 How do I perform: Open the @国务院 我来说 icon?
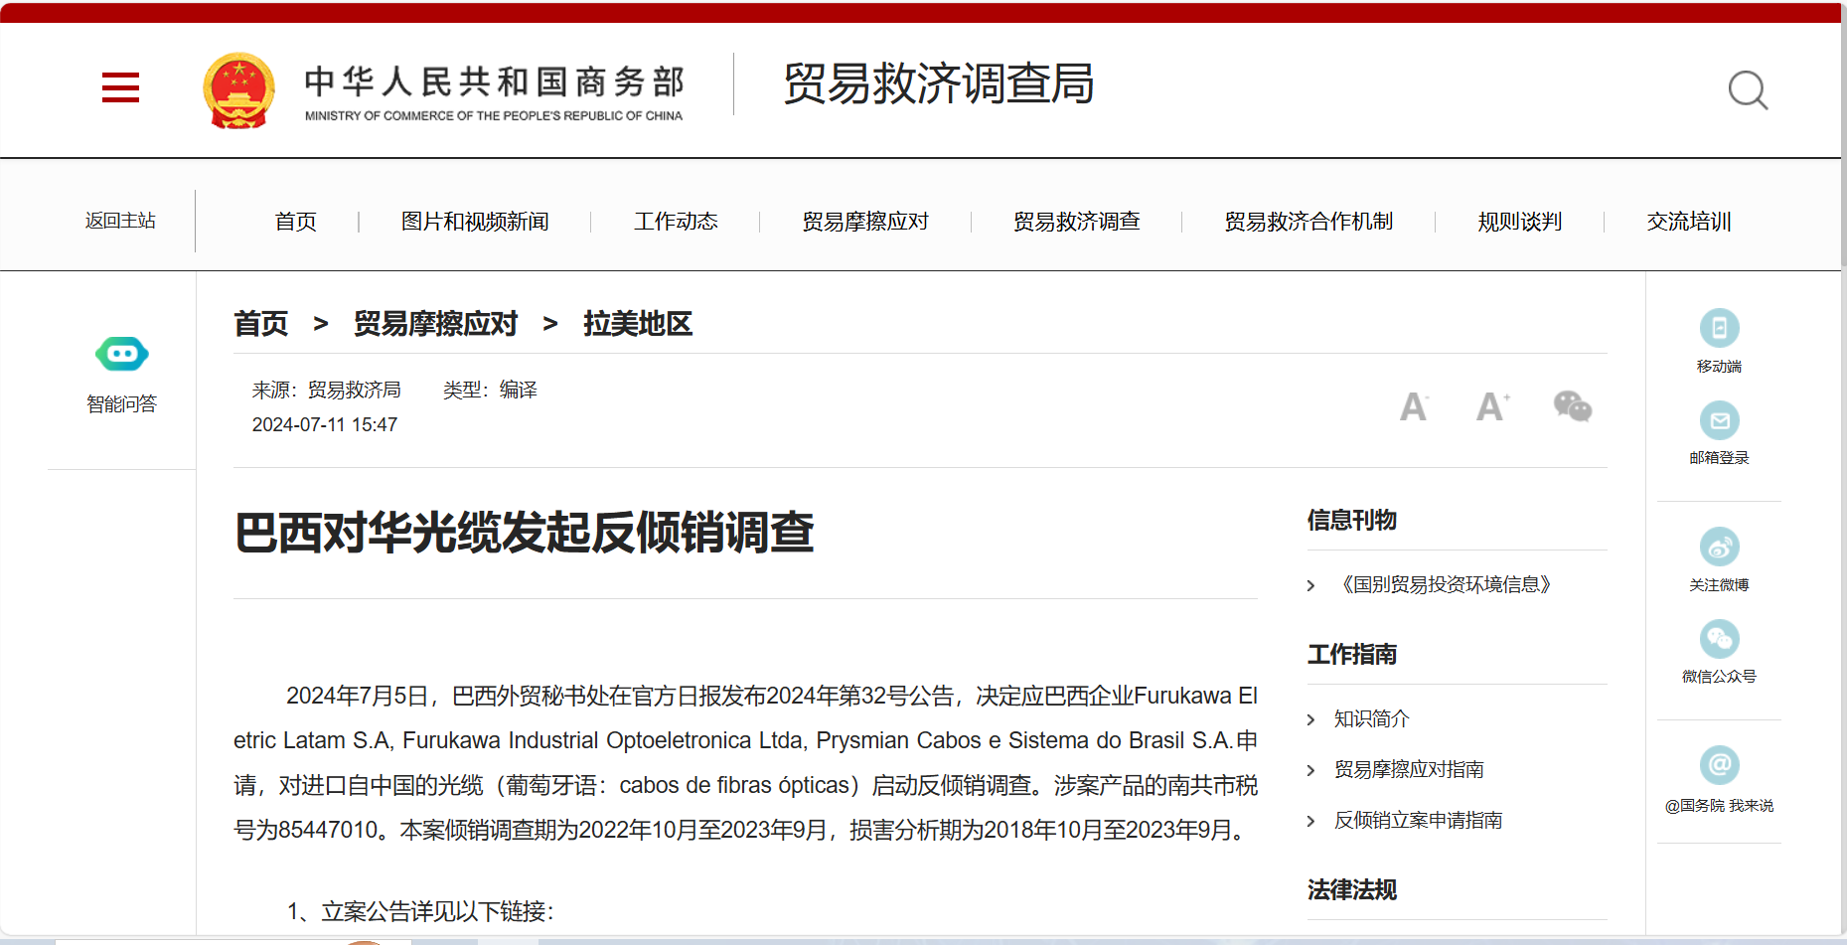[1719, 765]
